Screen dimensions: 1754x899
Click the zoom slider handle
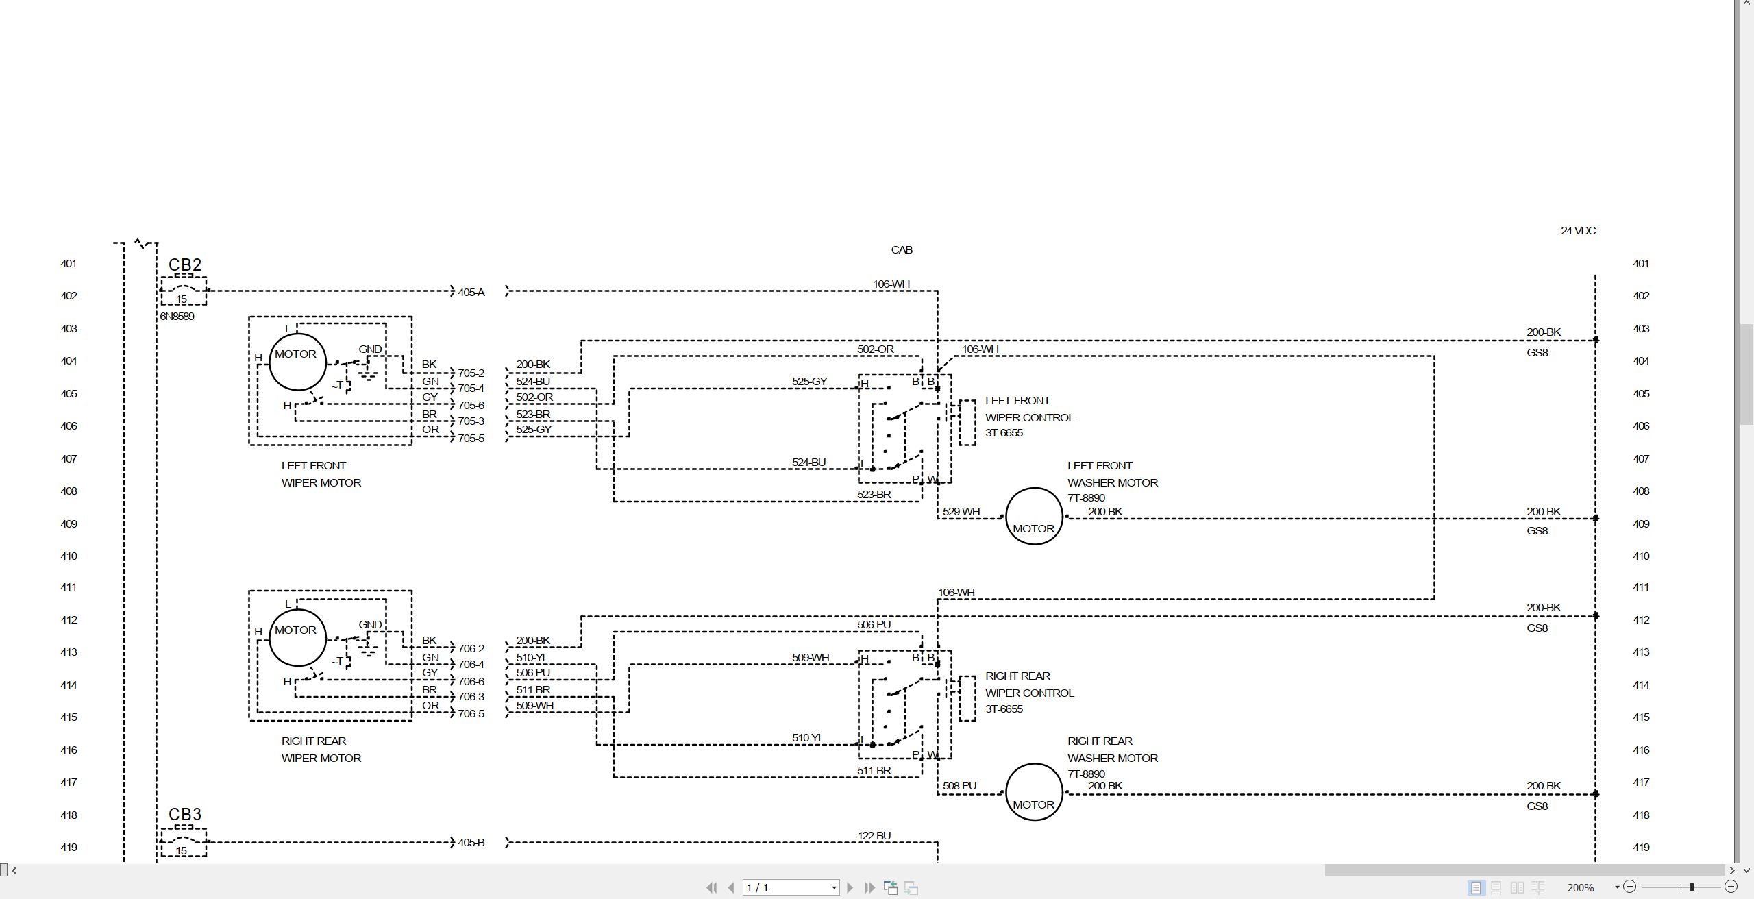pos(1692,887)
